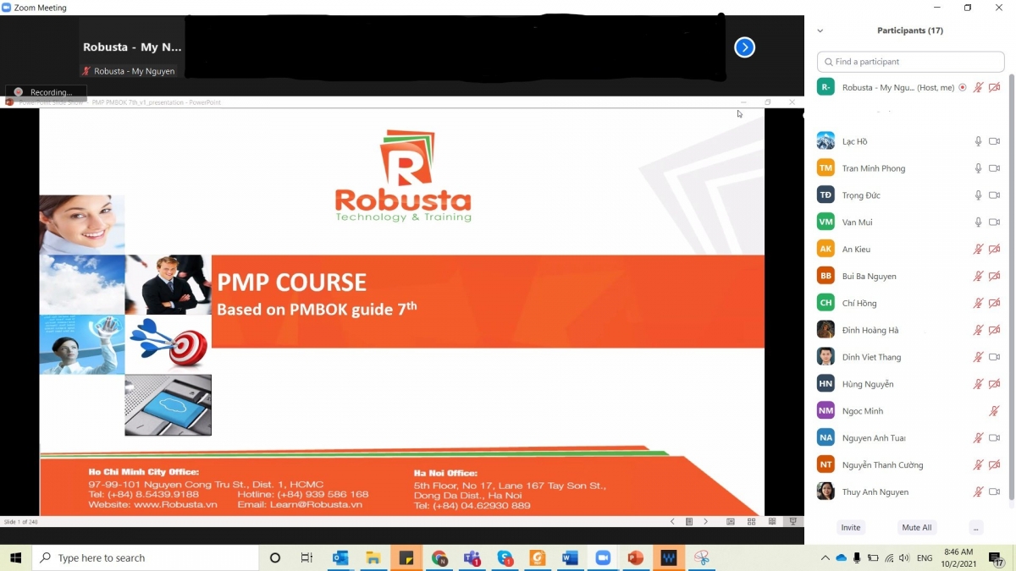Click Thuy Anh Nguyen's profile picture
Screen dimensions: 1016x571
click(x=825, y=491)
